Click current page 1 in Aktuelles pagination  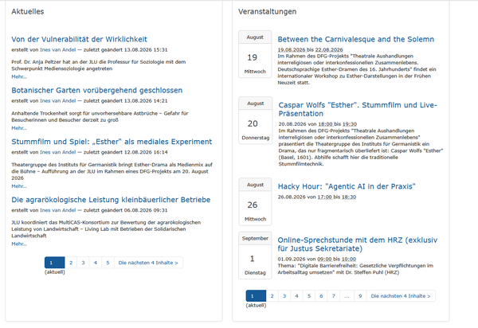point(54,263)
